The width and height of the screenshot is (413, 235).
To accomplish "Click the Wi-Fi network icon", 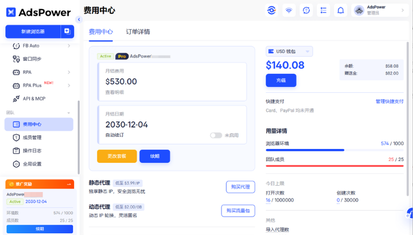I will click(x=289, y=10).
